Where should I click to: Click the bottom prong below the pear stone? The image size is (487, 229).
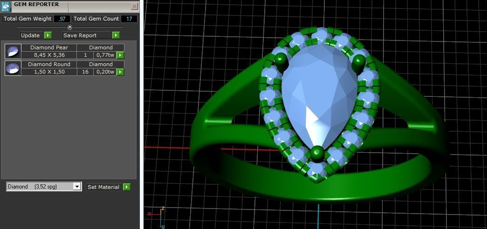[317, 153]
